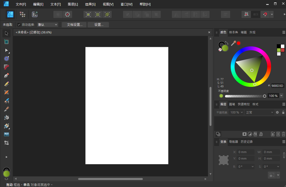The width and height of the screenshot is (286, 187).
Task: Pick the red recent color swatch
Action: coord(282,50)
